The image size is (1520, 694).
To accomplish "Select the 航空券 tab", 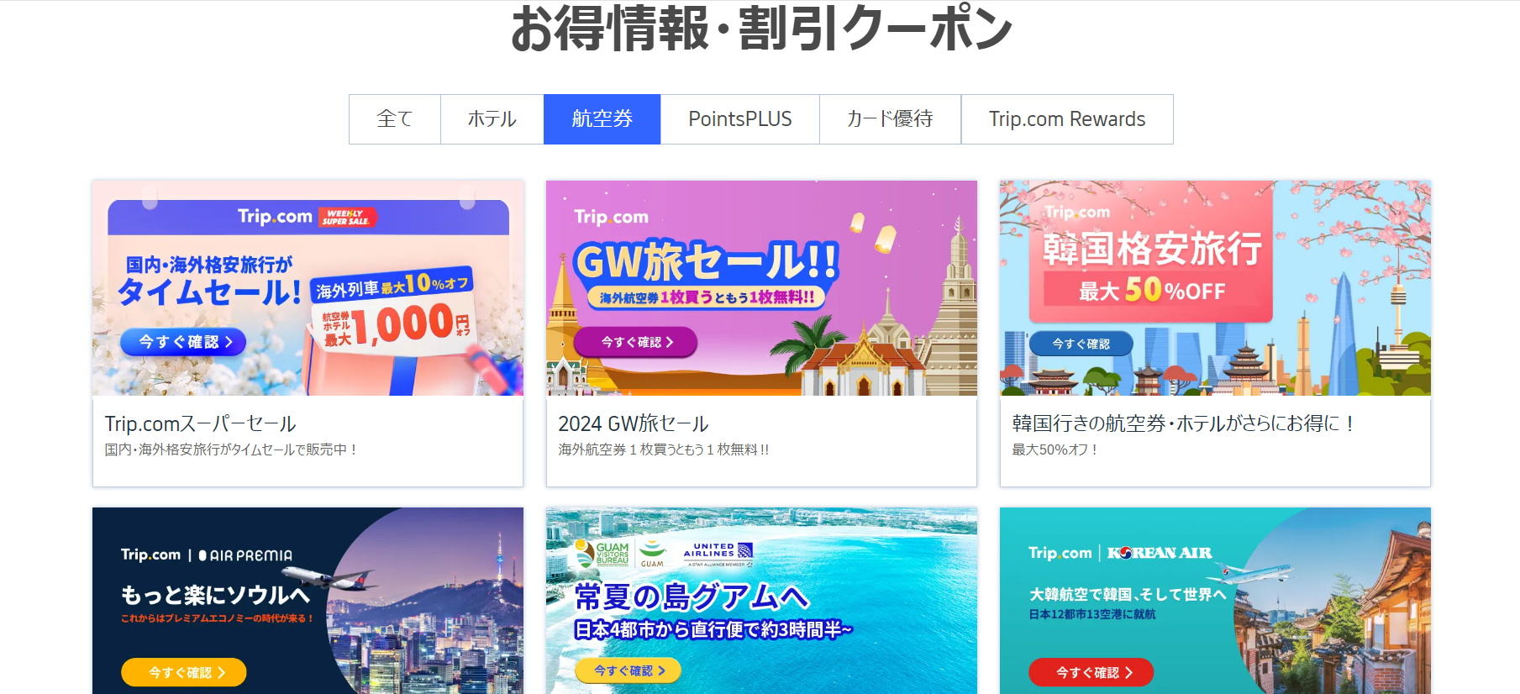I will [x=602, y=119].
